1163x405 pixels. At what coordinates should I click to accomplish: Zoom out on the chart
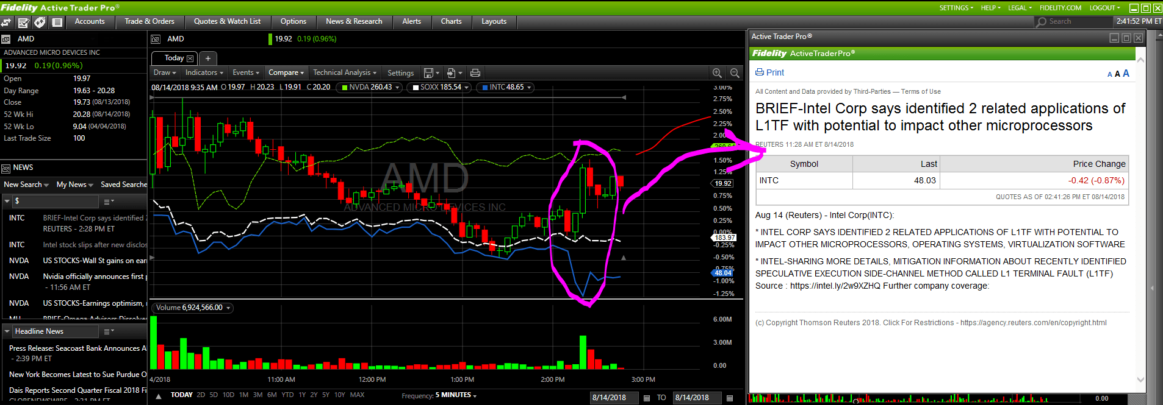point(735,73)
